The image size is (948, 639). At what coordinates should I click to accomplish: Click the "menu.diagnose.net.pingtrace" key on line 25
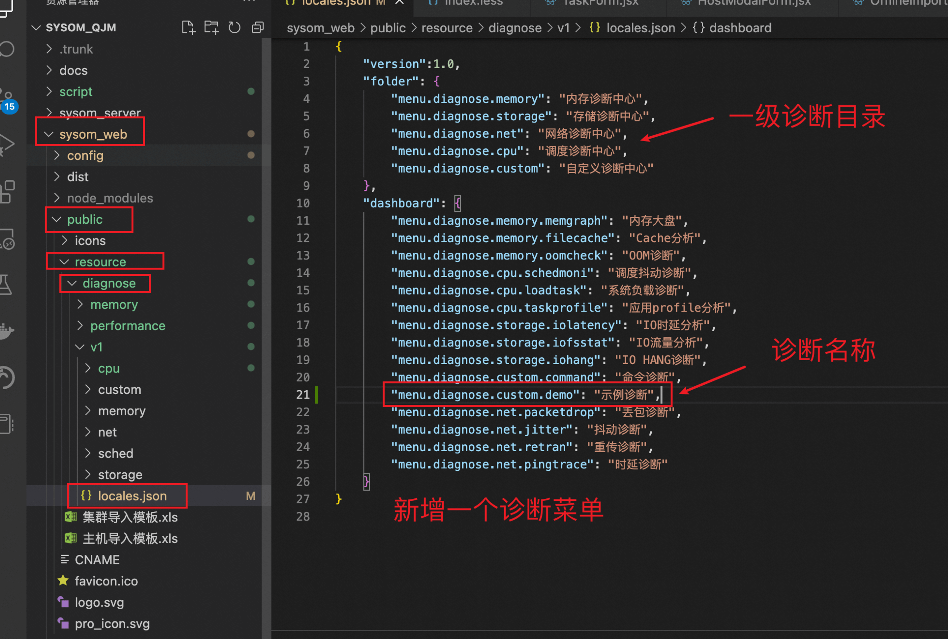pos(492,464)
